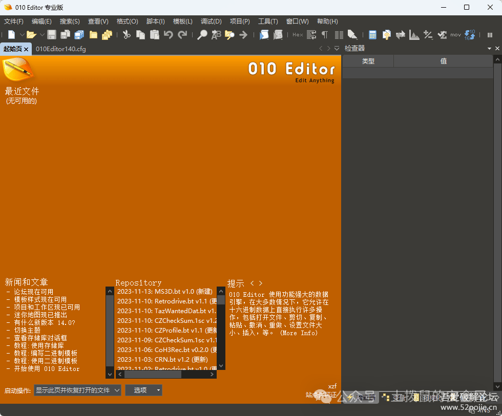Expand the New file dropdown arrow

click(22, 34)
